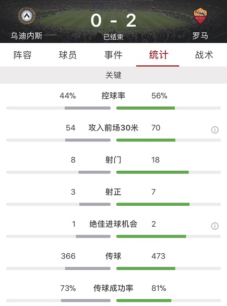Tap the AS Roma team crest icon
The image size is (227, 306).
coord(200,16)
